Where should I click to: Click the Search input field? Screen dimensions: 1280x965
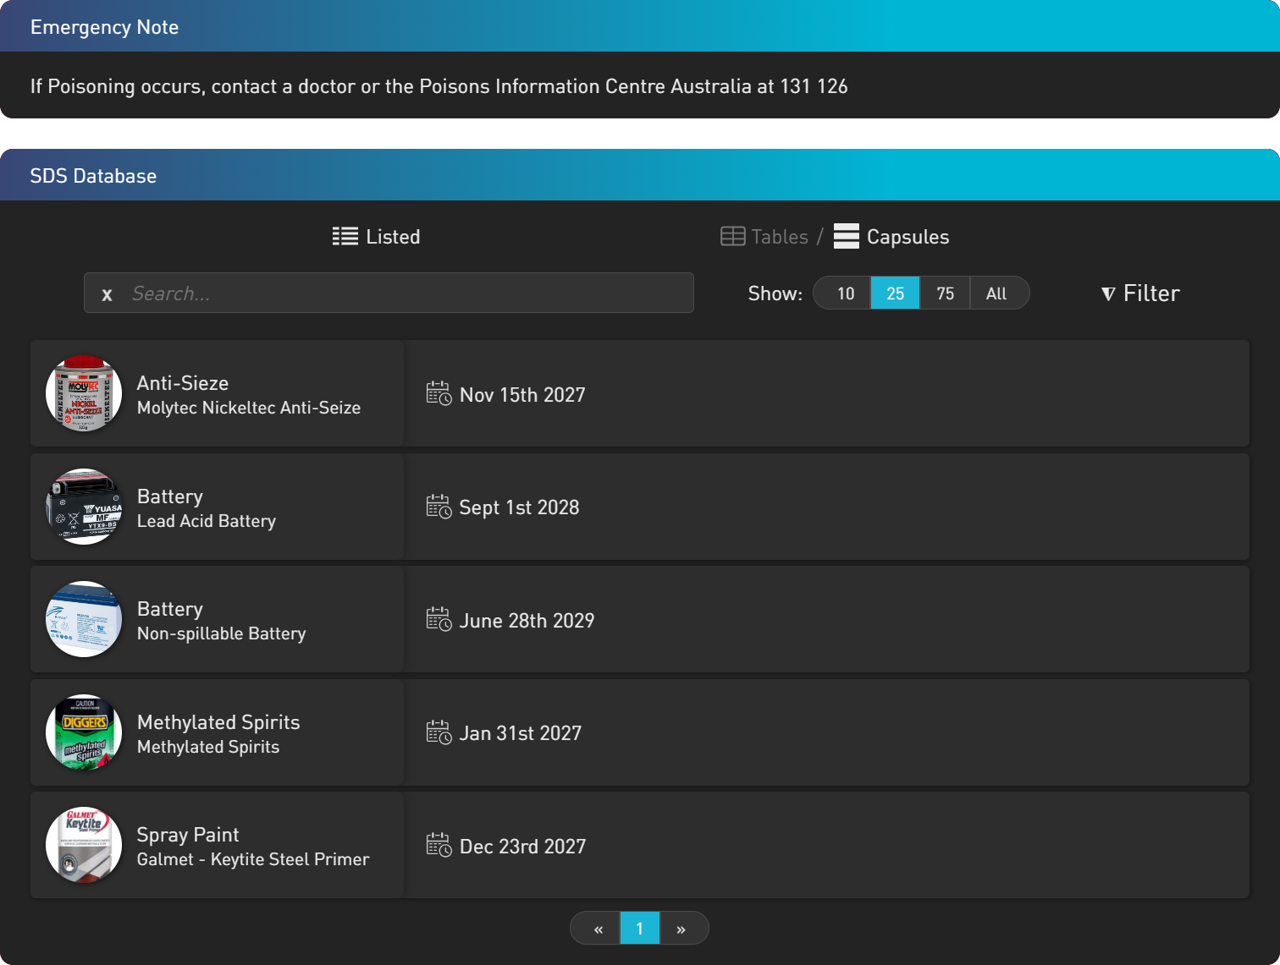click(406, 293)
